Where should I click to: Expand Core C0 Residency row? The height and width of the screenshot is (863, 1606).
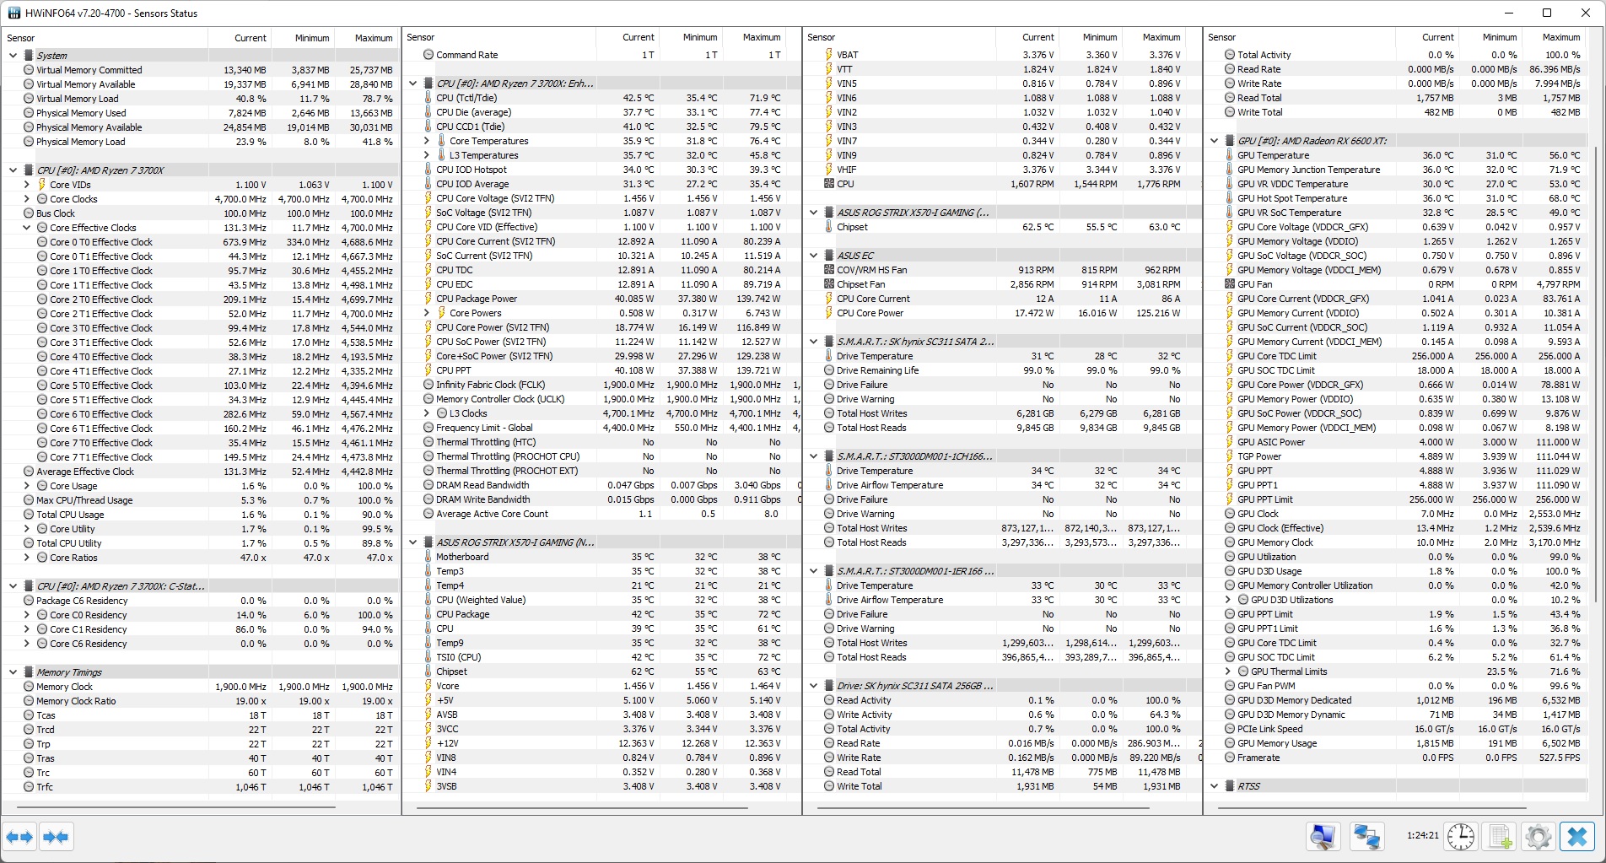click(26, 615)
